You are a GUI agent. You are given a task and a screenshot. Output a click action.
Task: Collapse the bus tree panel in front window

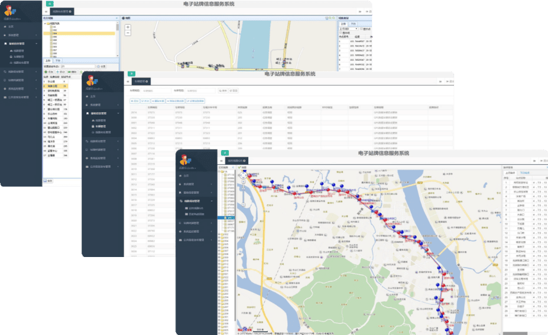[233, 167]
